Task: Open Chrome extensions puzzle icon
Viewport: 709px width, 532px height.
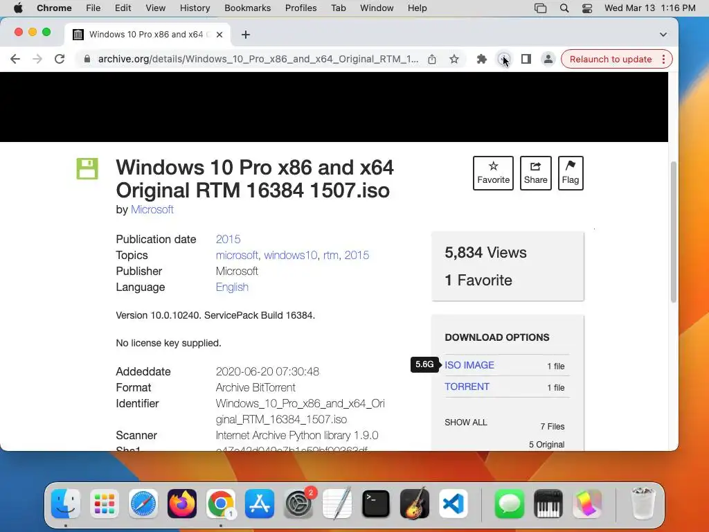Action: 482,60
